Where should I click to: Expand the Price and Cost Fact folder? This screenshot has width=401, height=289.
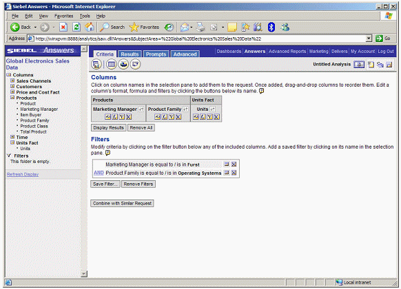(12, 92)
